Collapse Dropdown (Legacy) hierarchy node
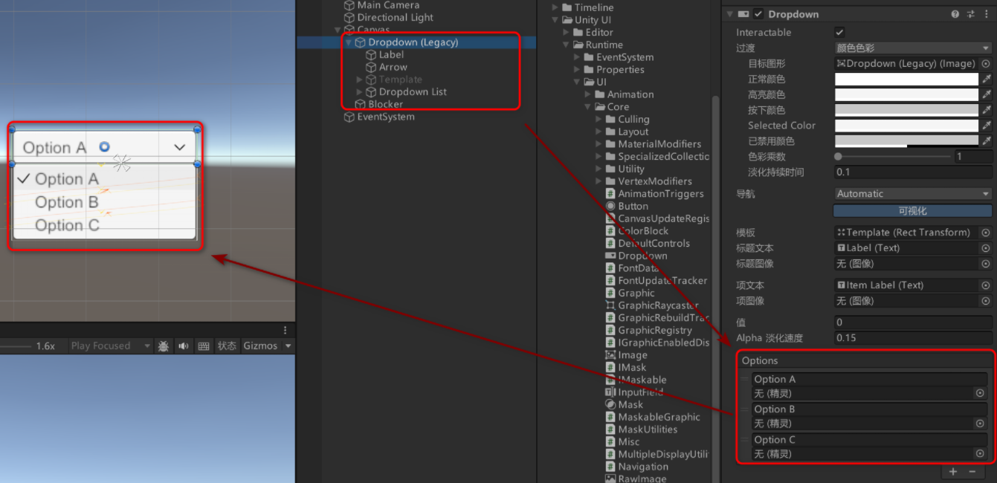This screenshot has width=997, height=483. pyautogui.click(x=349, y=42)
